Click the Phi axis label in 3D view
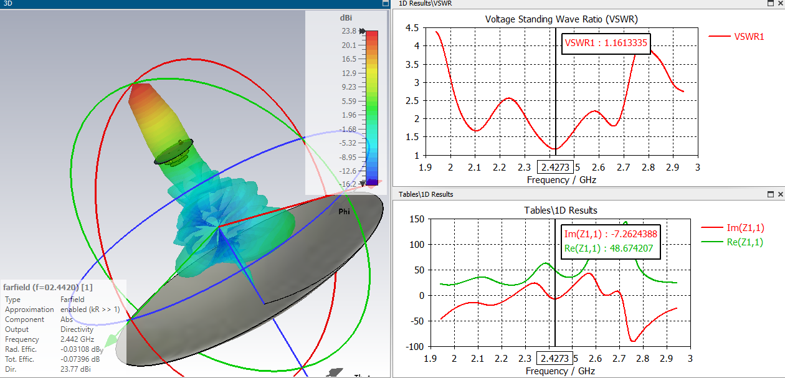The width and height of the screenshot is (785, 378). point(344,212)
